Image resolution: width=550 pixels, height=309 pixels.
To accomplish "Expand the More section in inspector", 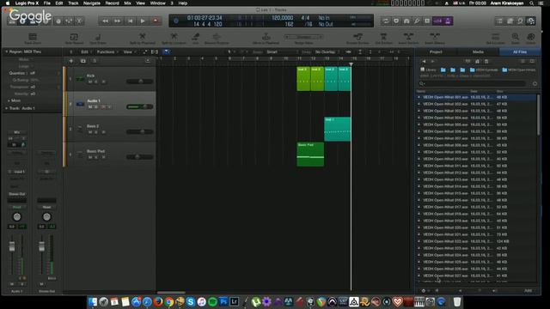I will coord(9,101).
